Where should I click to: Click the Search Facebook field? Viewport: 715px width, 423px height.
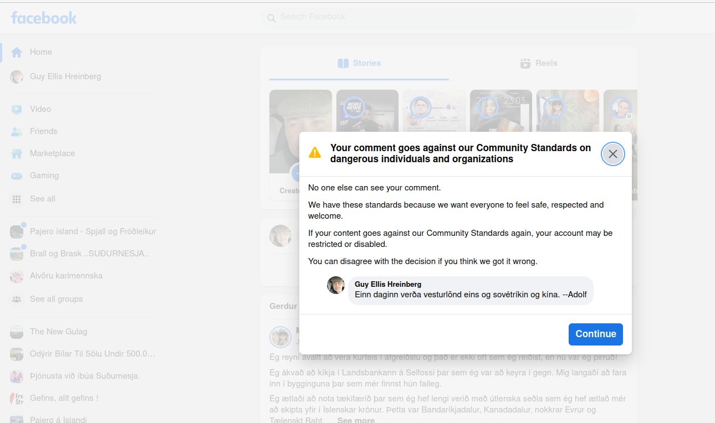click(449, 18)
